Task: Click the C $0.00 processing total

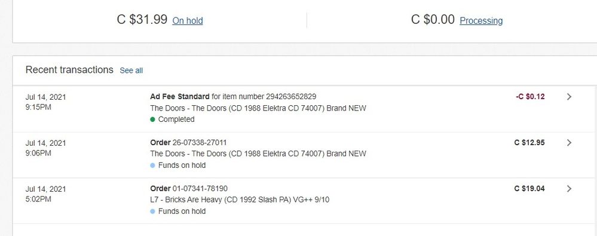Action: point(433,19)
